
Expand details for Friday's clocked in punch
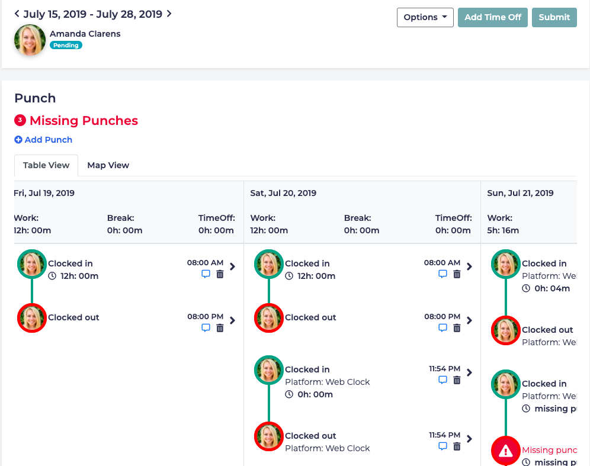(232, 266)
